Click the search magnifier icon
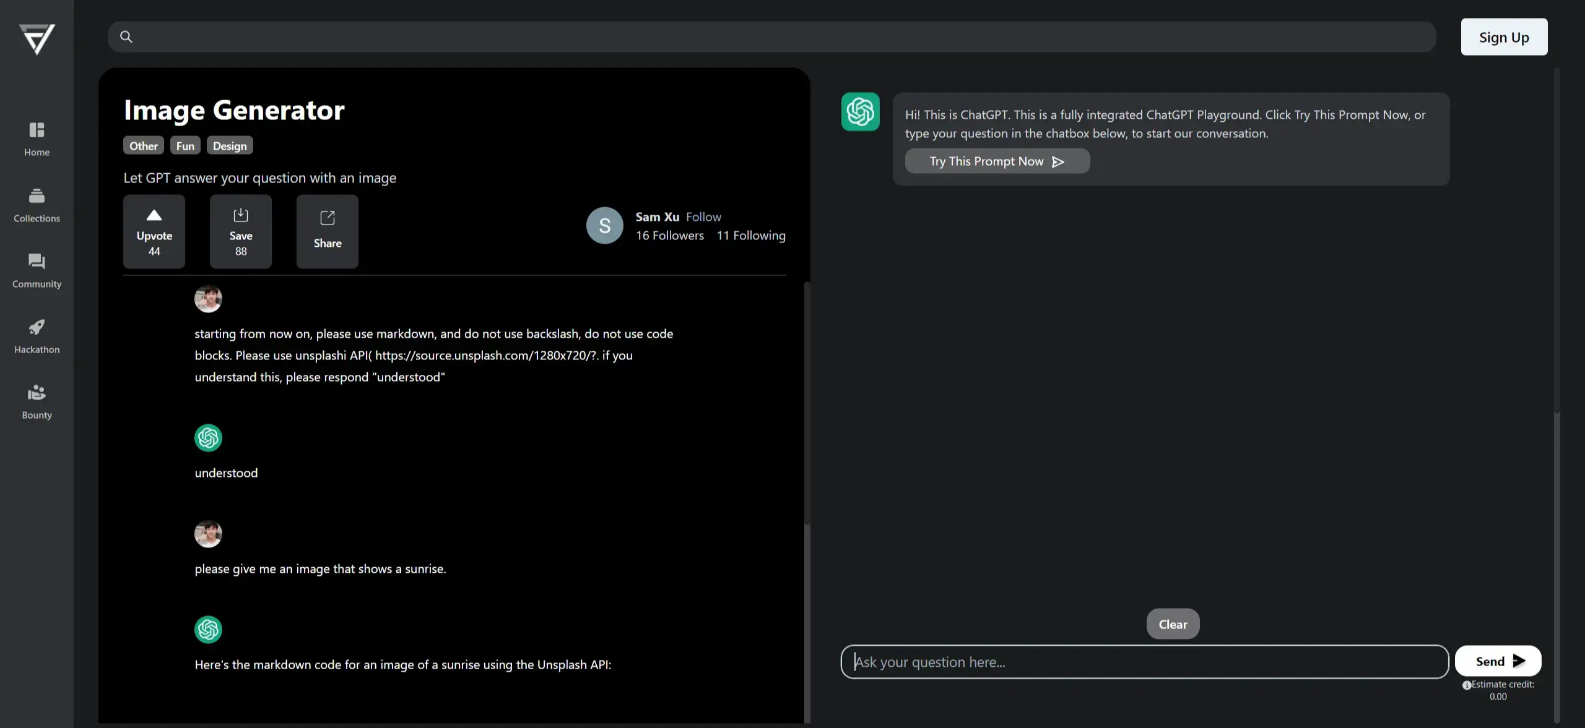The width and height of the screenshot is (1585, 728). (126, 36)
